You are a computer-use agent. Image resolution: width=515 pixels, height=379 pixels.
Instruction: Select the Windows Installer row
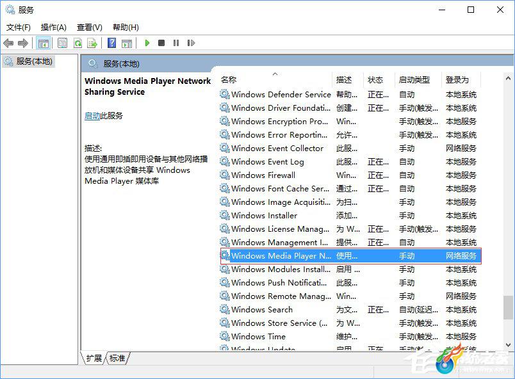click(350, 216)
